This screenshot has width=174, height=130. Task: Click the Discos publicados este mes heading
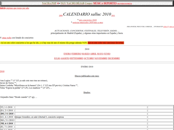87,76
